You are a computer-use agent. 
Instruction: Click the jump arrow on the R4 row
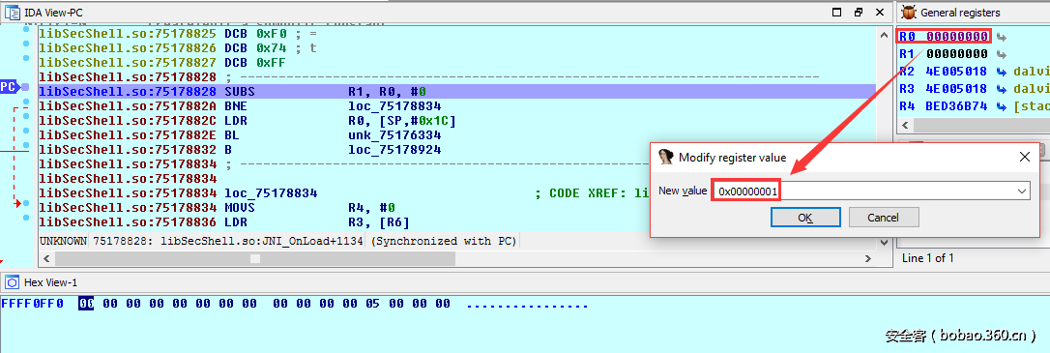pyautogui.click(x=1002, y=105)
